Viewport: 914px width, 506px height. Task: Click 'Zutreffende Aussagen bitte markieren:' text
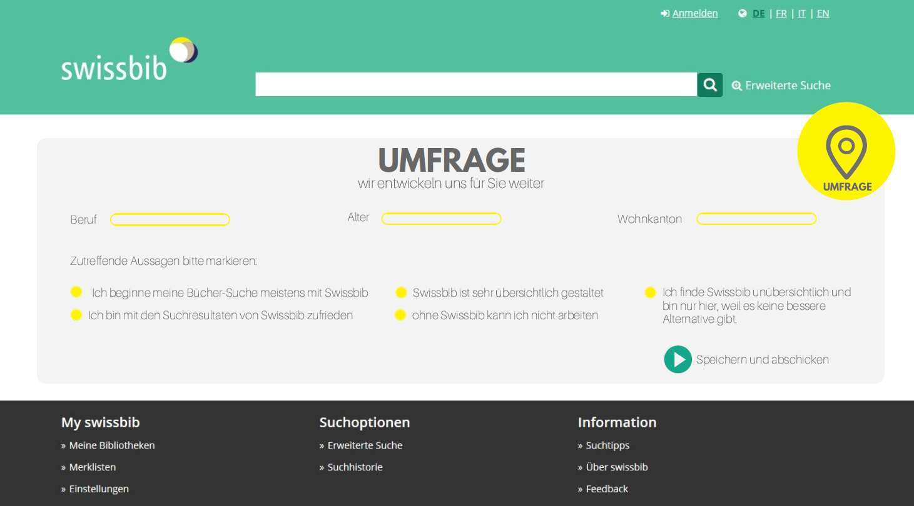(164, 261)
